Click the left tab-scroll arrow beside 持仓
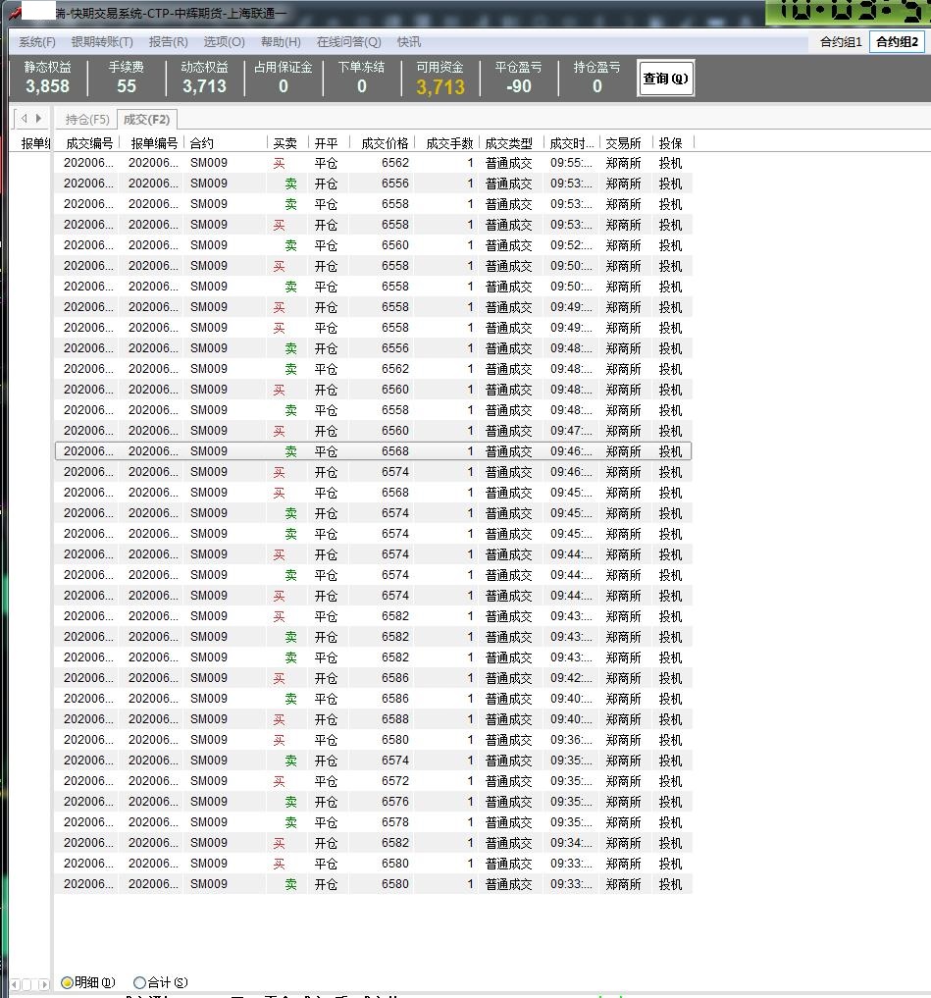The height and width of the screenshot is (998, 931). (24, 119)
